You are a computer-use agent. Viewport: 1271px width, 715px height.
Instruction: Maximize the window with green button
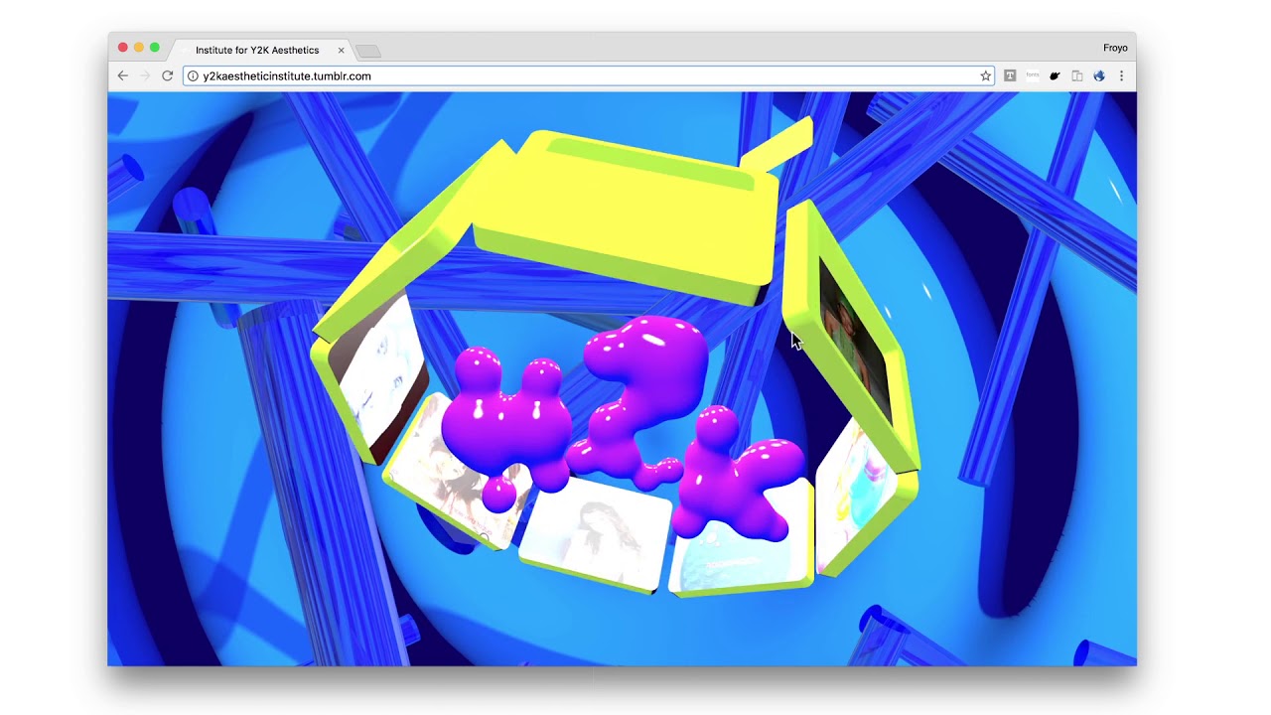(x=155, y=48)
